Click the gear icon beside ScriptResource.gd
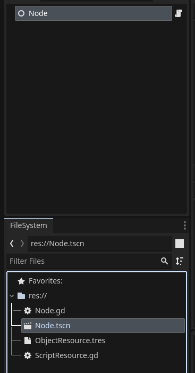The image size is (195, 373). (28, 355)
